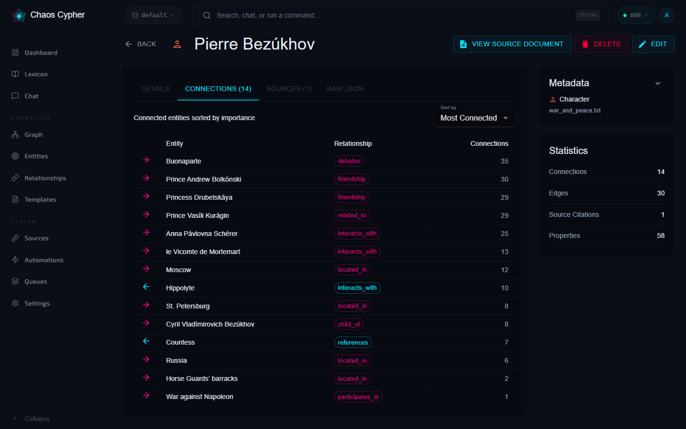Go back with the Back button
686x429 pixels.
tap(141, 44)
